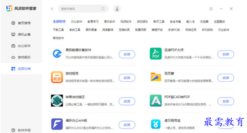Click the 风灵软件管家 logo icon
Viewport: 247px width, 133px height.
pos(9,8)
